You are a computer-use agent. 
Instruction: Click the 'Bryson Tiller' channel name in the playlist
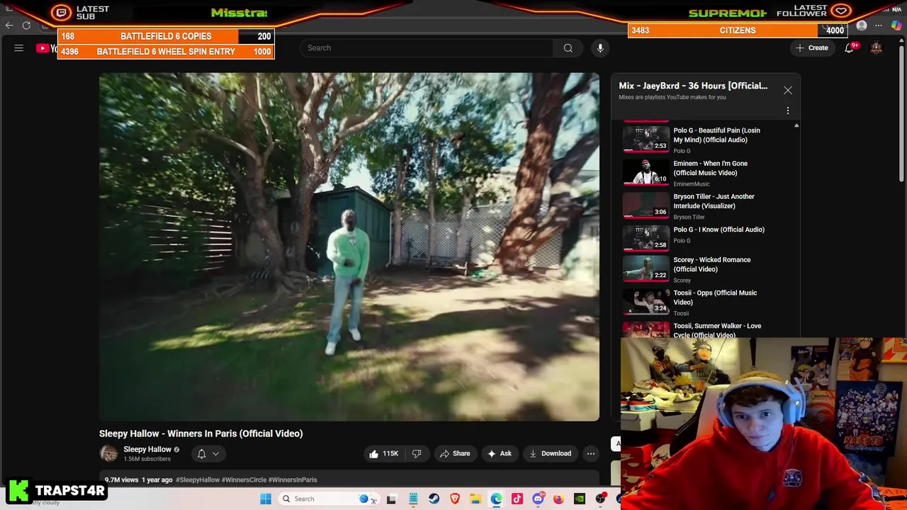click(x=689, y=217)
